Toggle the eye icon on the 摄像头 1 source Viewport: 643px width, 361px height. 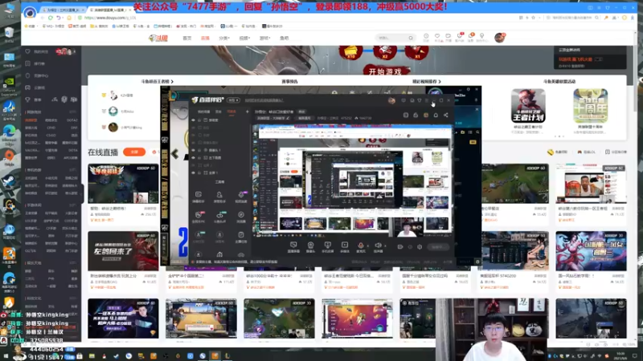pos(193,150)
